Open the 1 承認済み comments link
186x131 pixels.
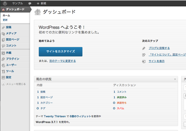(x=120, y=97)
